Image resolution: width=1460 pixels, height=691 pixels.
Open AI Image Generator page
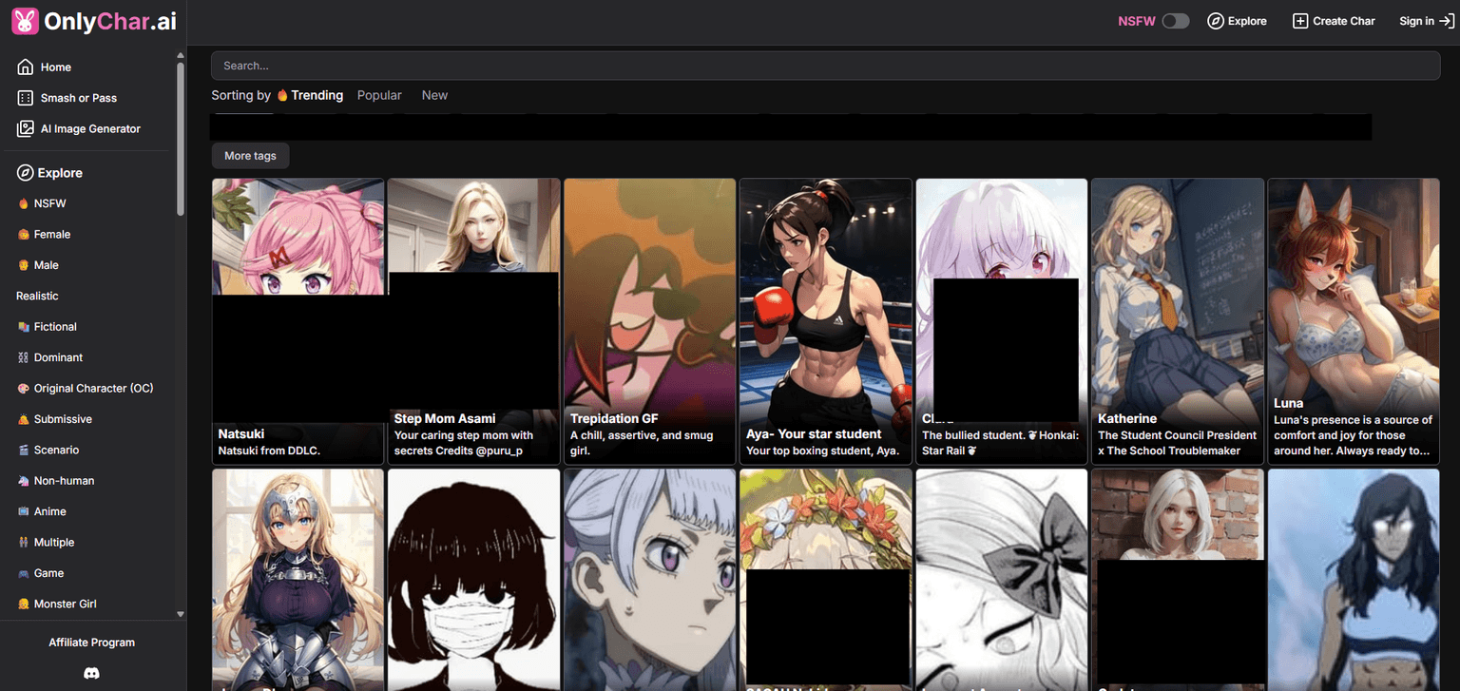pos(91,128)
